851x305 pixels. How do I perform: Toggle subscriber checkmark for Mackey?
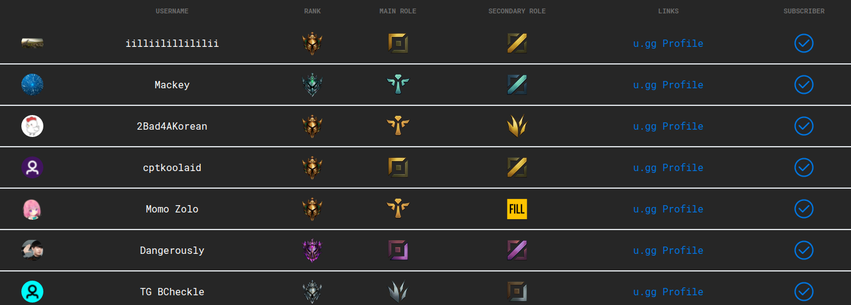(x=804, y=85)
